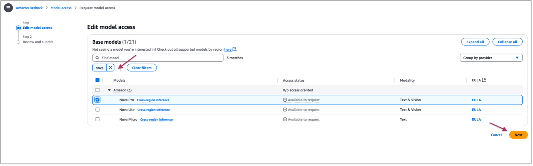
Task: Open external link icon beside 'here'
Action: [234, 50]
